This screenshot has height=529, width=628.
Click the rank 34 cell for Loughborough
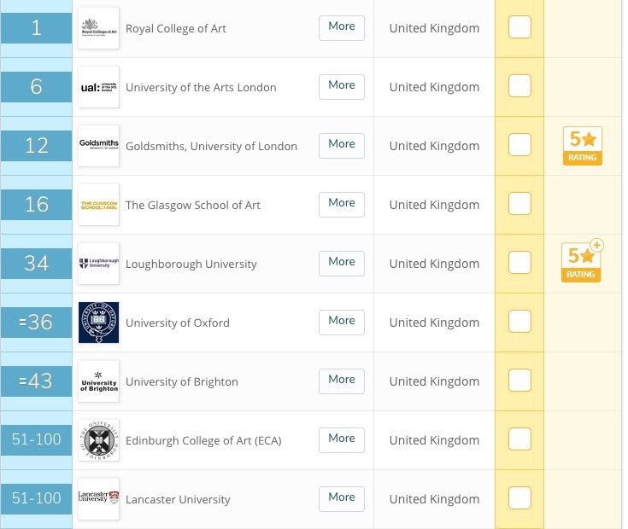(36, 264)
